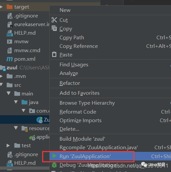Click the green Debug bug icon
Image resolution: width=171 pixels, height=172 pixels.
[54, 165]
